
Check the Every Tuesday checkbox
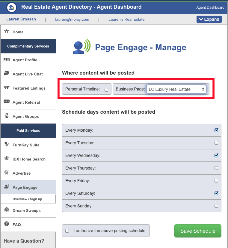click(x=216, y=143)
